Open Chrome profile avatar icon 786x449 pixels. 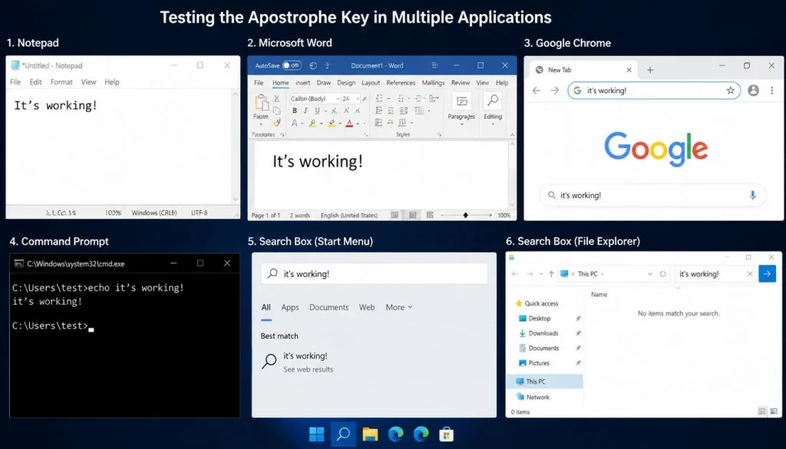[753, 91]
